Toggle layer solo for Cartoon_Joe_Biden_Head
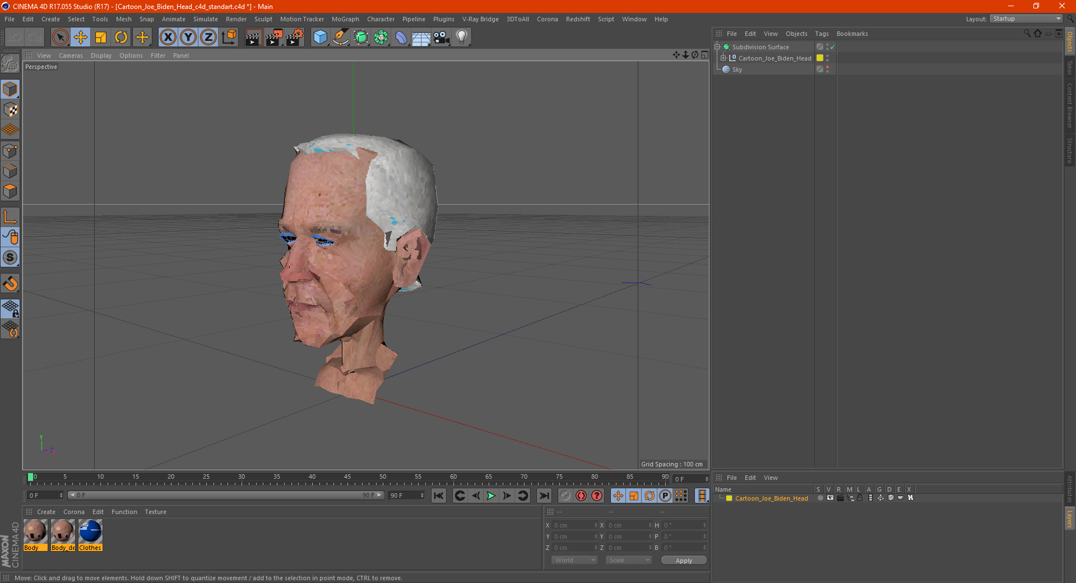 point(820,498)
